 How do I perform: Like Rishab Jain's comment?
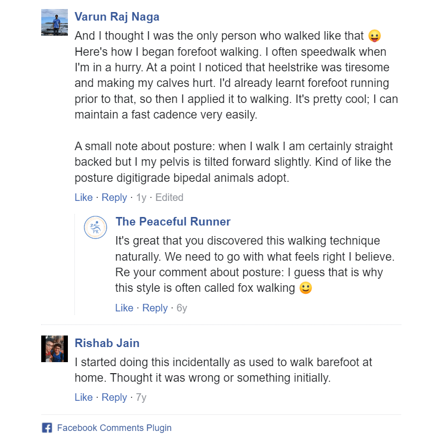click(83, 397)
